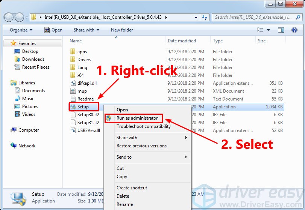
Task: Select Troubleshoot compatibility from context menu
Action: [143, 126]
